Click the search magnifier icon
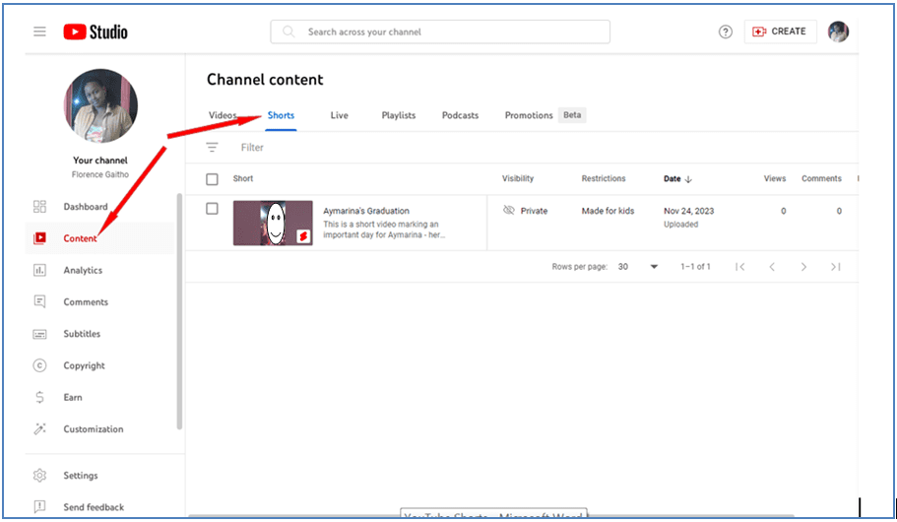Viewport: 897px width, 522px height. 288,32
